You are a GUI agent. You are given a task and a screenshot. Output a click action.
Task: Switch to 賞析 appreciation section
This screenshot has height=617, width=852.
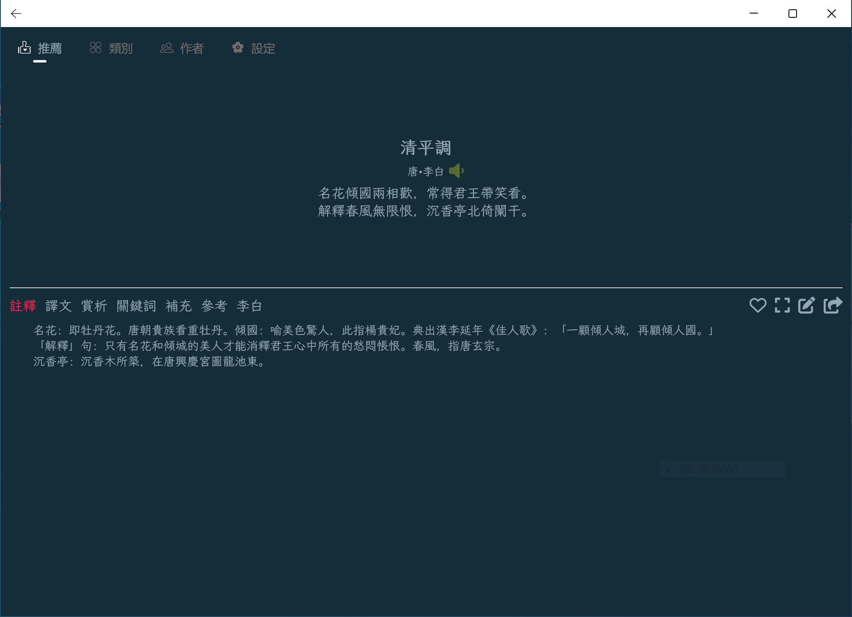coord(94,306)
